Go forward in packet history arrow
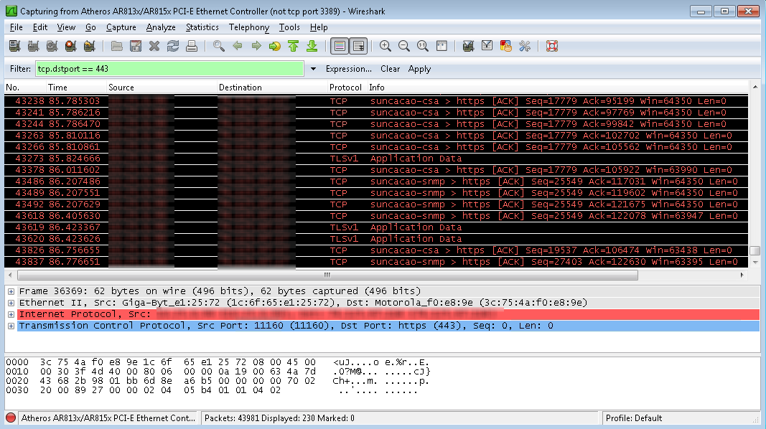Image resolution: width=766 pixels, height=429 pixels. click(256, 46)
